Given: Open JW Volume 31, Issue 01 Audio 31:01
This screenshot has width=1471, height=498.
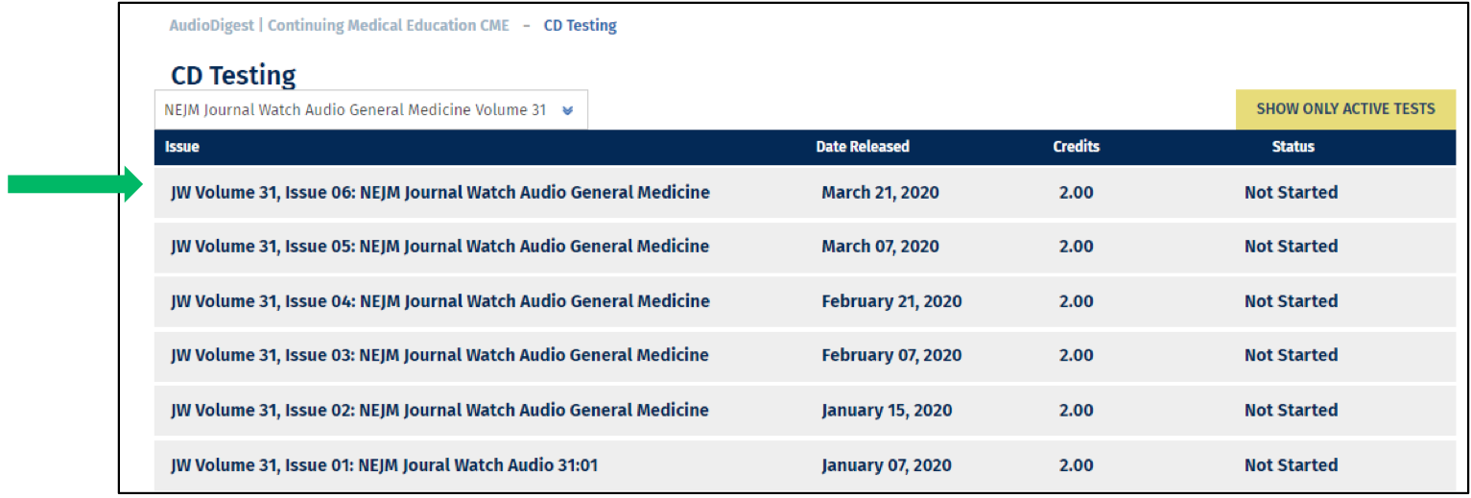Looking at the screenshot, I should tap(384, 464).
